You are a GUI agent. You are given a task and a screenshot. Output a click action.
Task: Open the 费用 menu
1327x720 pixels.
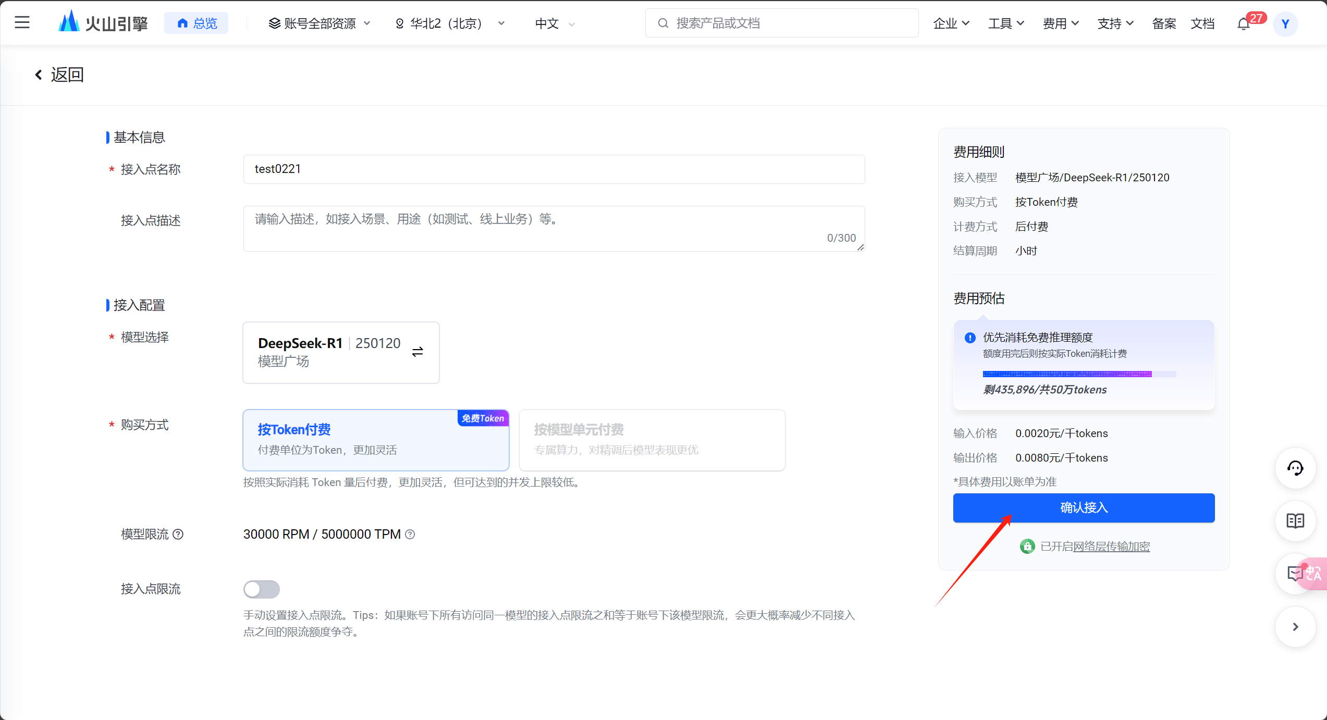(x=1060, y=23)
